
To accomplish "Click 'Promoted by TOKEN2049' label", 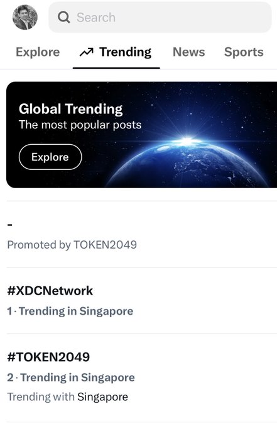I will click(x=72, y=245).
